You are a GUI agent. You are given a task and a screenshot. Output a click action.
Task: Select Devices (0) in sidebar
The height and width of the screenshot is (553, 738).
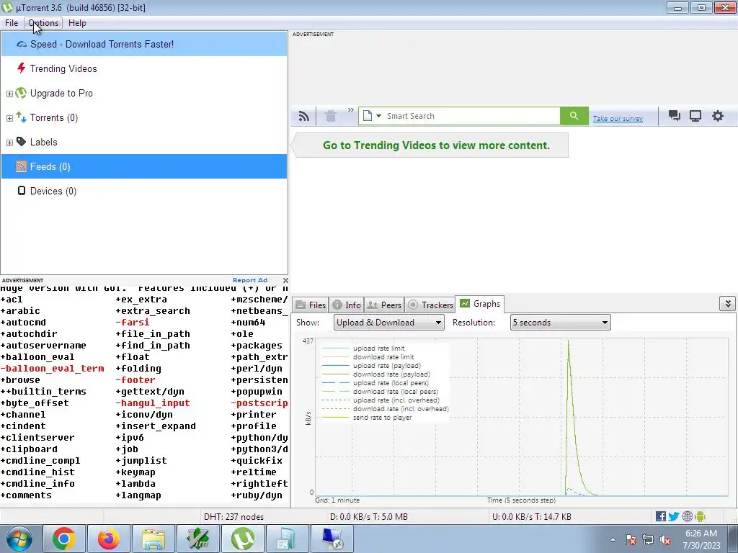click(144, 191)
